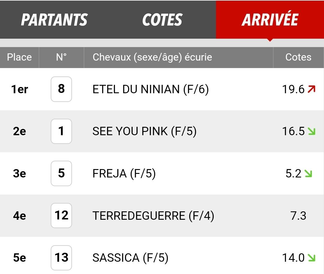Select horse number 12 badge
Image resolution: width=324 pixels, height=274 pixels.
pyautogui.click(x=61, y=215)
